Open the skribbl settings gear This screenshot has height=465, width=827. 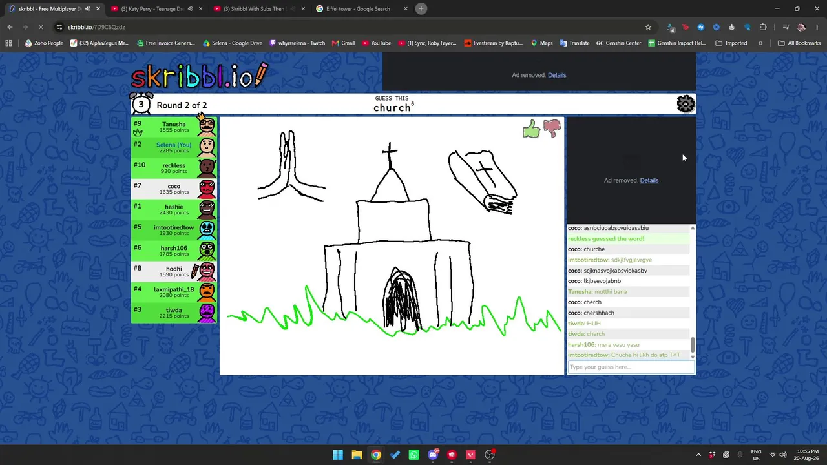(686, 104)
